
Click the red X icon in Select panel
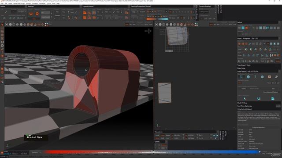tap(247, 28)
